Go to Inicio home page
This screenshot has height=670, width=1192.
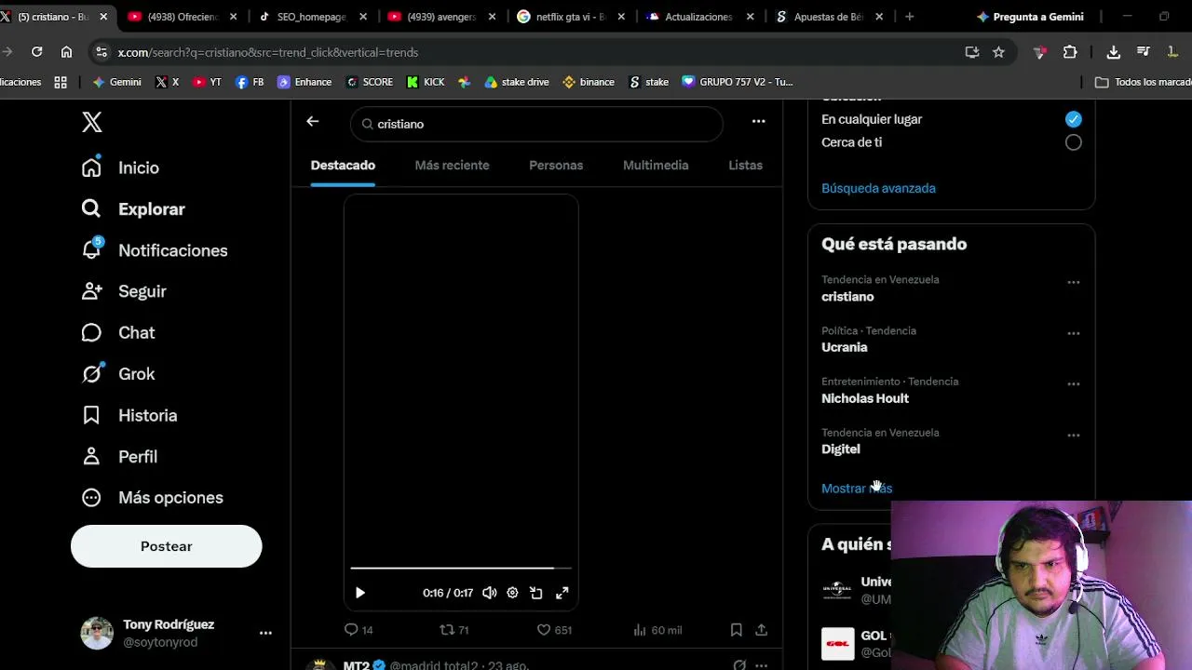(x=120, y=167)
